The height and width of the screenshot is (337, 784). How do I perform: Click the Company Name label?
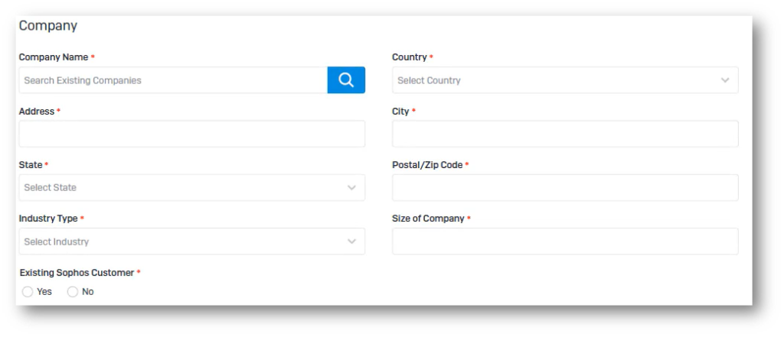coord(54,57)
